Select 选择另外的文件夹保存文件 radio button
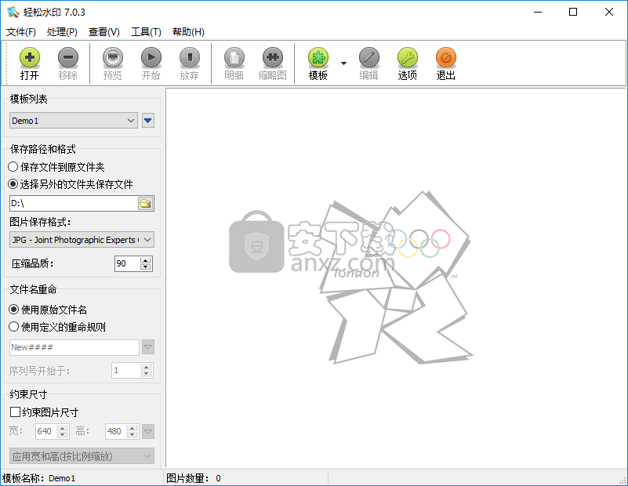Image resolution: width=628 pixels, height=486 pixels. tap(13, 184)
